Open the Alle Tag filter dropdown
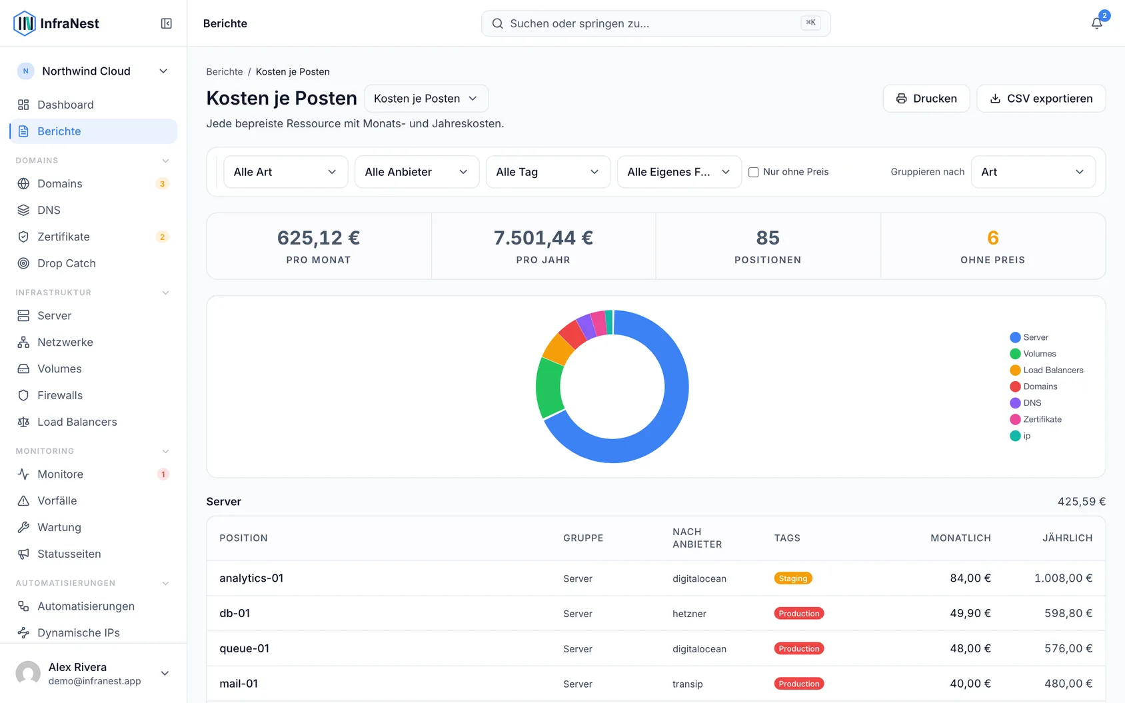 [x=548, y=172]
